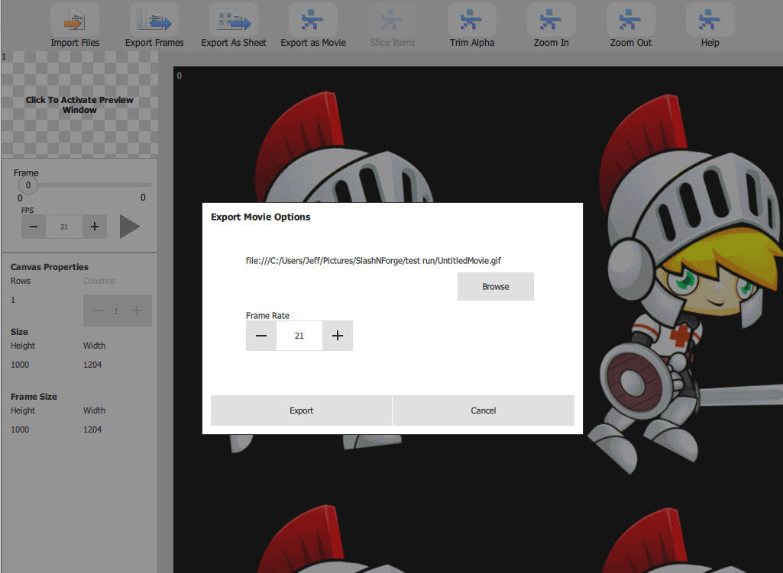Click the Frame Size Width value 1204
This screenshot has height=573, width=783.
[x=92, y=430]
